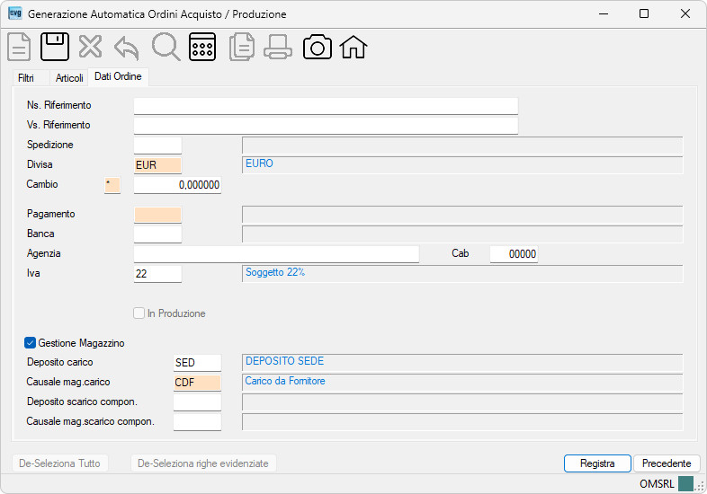Open search with the magnifier icon
The height and width of the screenshot is (494, 707).
tap(166, 47)
